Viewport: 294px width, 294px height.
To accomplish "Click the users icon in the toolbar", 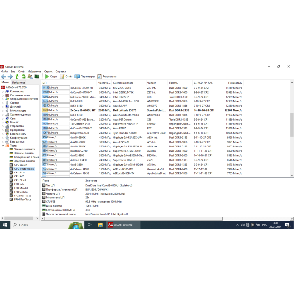I will (x=30, y=76).
